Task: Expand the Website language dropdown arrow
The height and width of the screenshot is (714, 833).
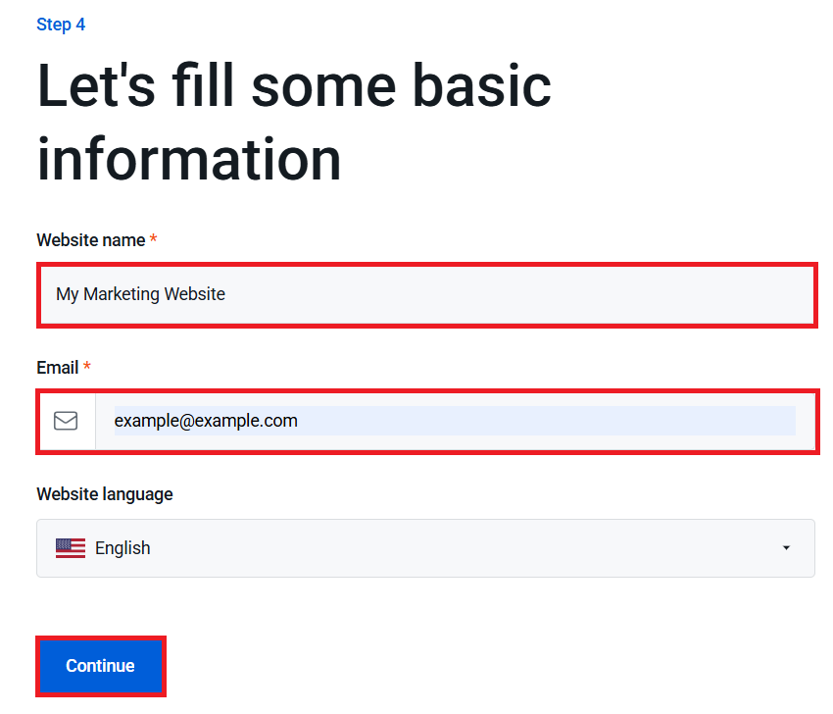Action: (x=786, y=548)
